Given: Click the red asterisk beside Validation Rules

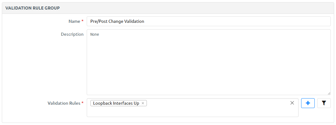Looking at the screenshot, I should 82,103.
